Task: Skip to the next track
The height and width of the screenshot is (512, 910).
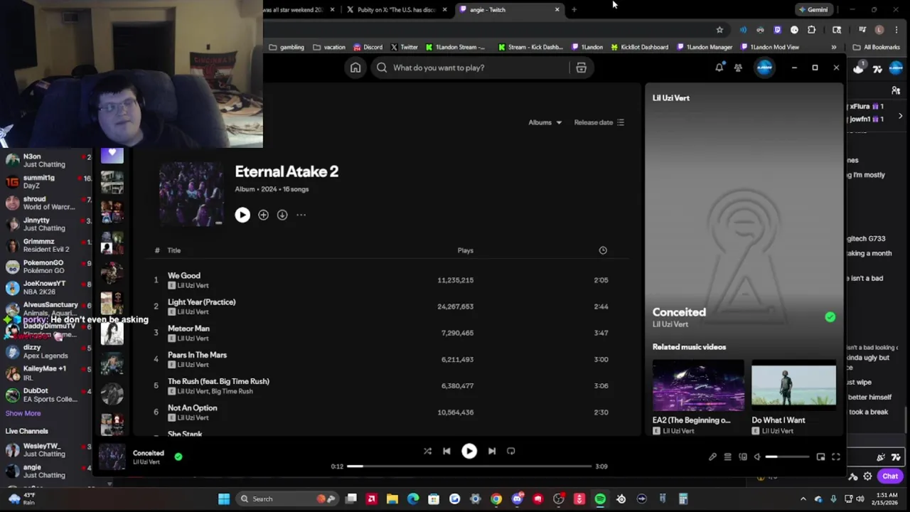Action: (x=492, y=451)
